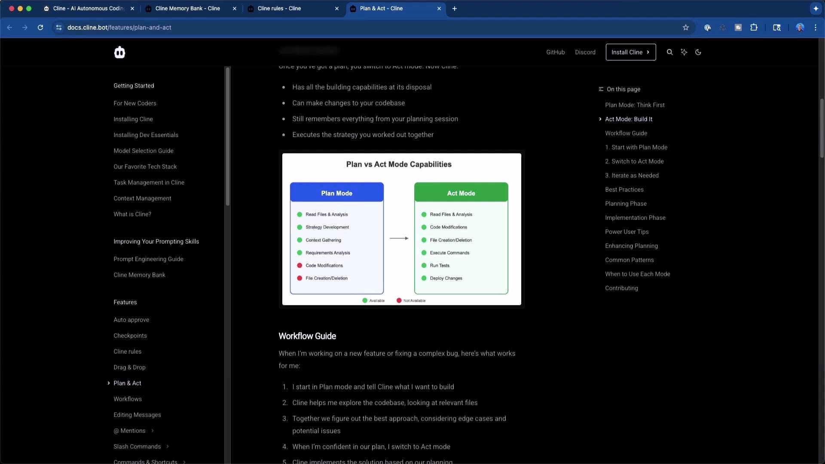Open the AI assistant sparkle icon
Image resolution: width=825 pixels, height=464 pixels.
coord(684,52)
